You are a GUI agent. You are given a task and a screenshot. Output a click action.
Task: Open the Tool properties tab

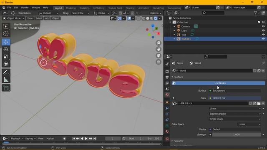(167, 64)
